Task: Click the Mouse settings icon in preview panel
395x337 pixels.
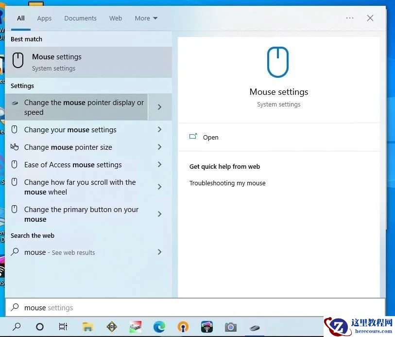Action: point(278,62)
